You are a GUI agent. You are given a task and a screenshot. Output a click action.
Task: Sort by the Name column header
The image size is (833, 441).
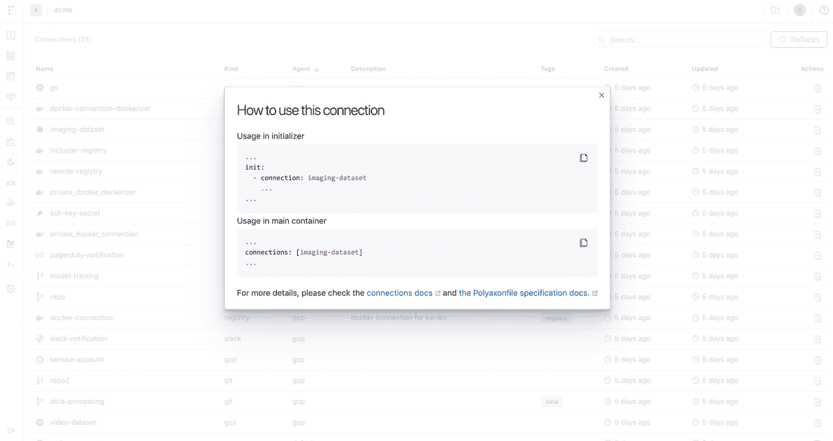pos(44,69)
